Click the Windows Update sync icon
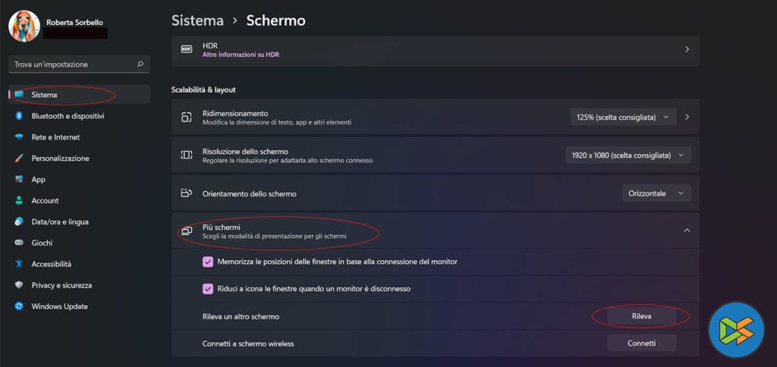The image size is (777, 367). [19, 306]
